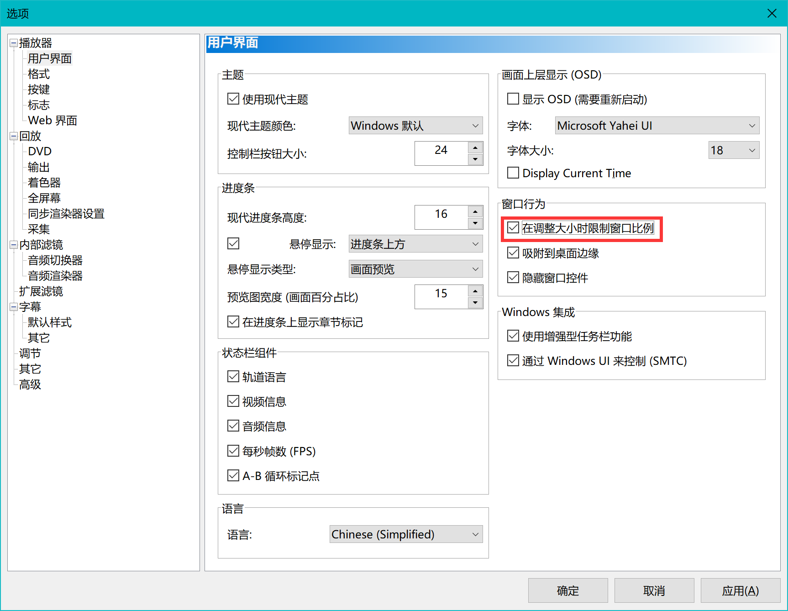Click the 确定 button

568,590
